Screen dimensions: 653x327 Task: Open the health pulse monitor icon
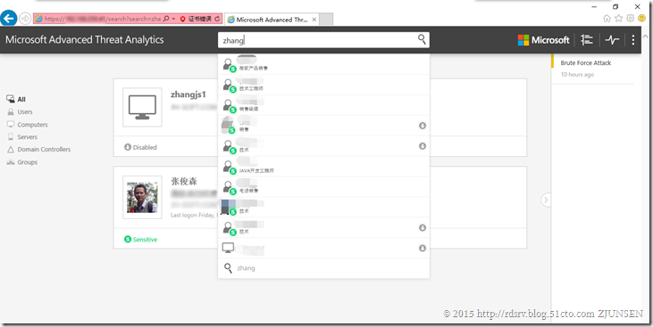(x=612, y=40)
